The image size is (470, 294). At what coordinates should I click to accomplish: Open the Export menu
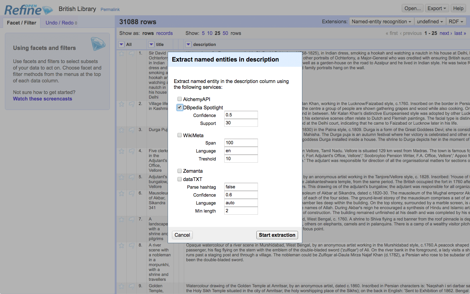click(437, 8)
